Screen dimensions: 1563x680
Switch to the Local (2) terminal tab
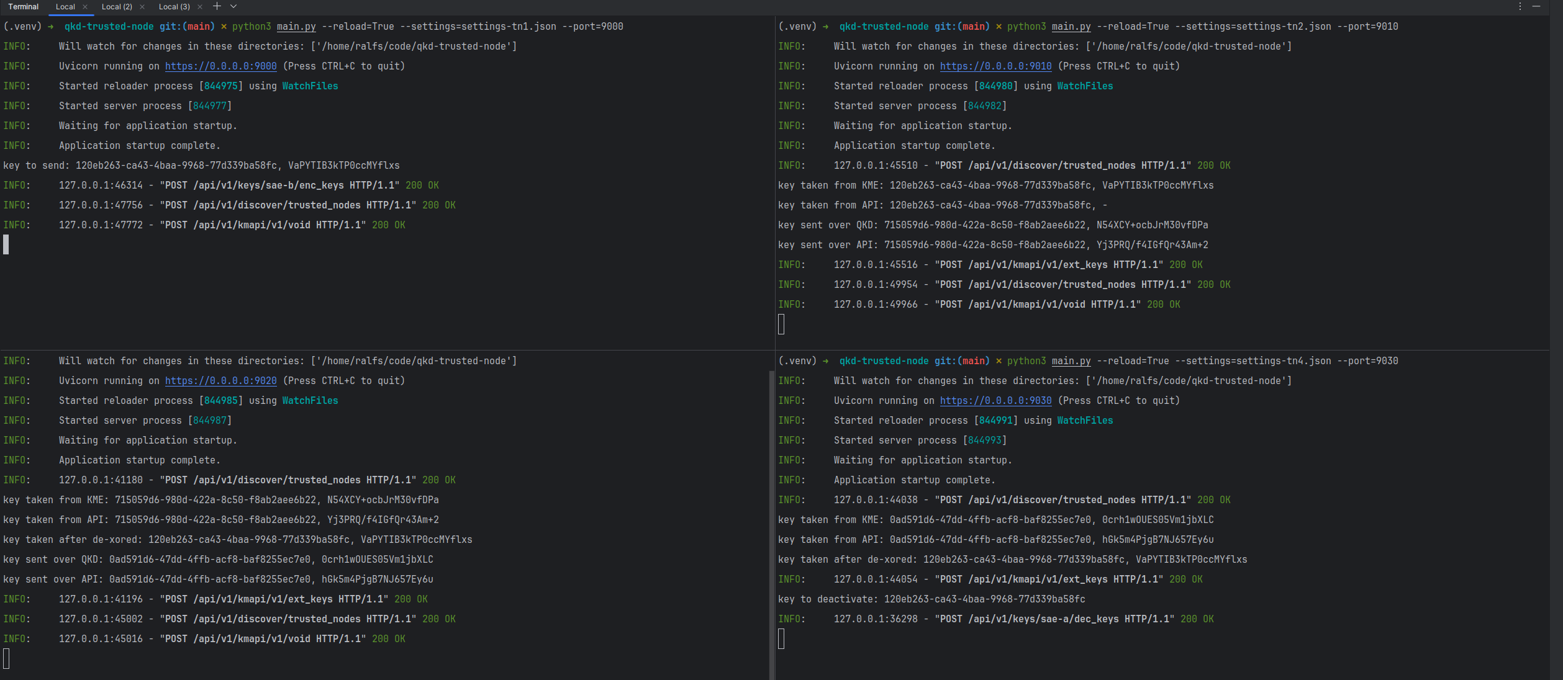pos(117,7)
